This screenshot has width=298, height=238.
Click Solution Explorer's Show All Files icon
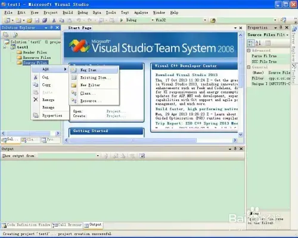[15, 35]
